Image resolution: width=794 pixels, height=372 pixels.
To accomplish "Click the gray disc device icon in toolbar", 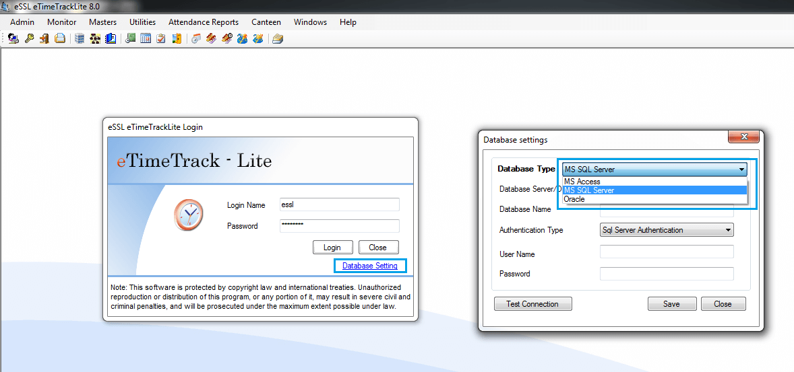I will coord(196,38).
